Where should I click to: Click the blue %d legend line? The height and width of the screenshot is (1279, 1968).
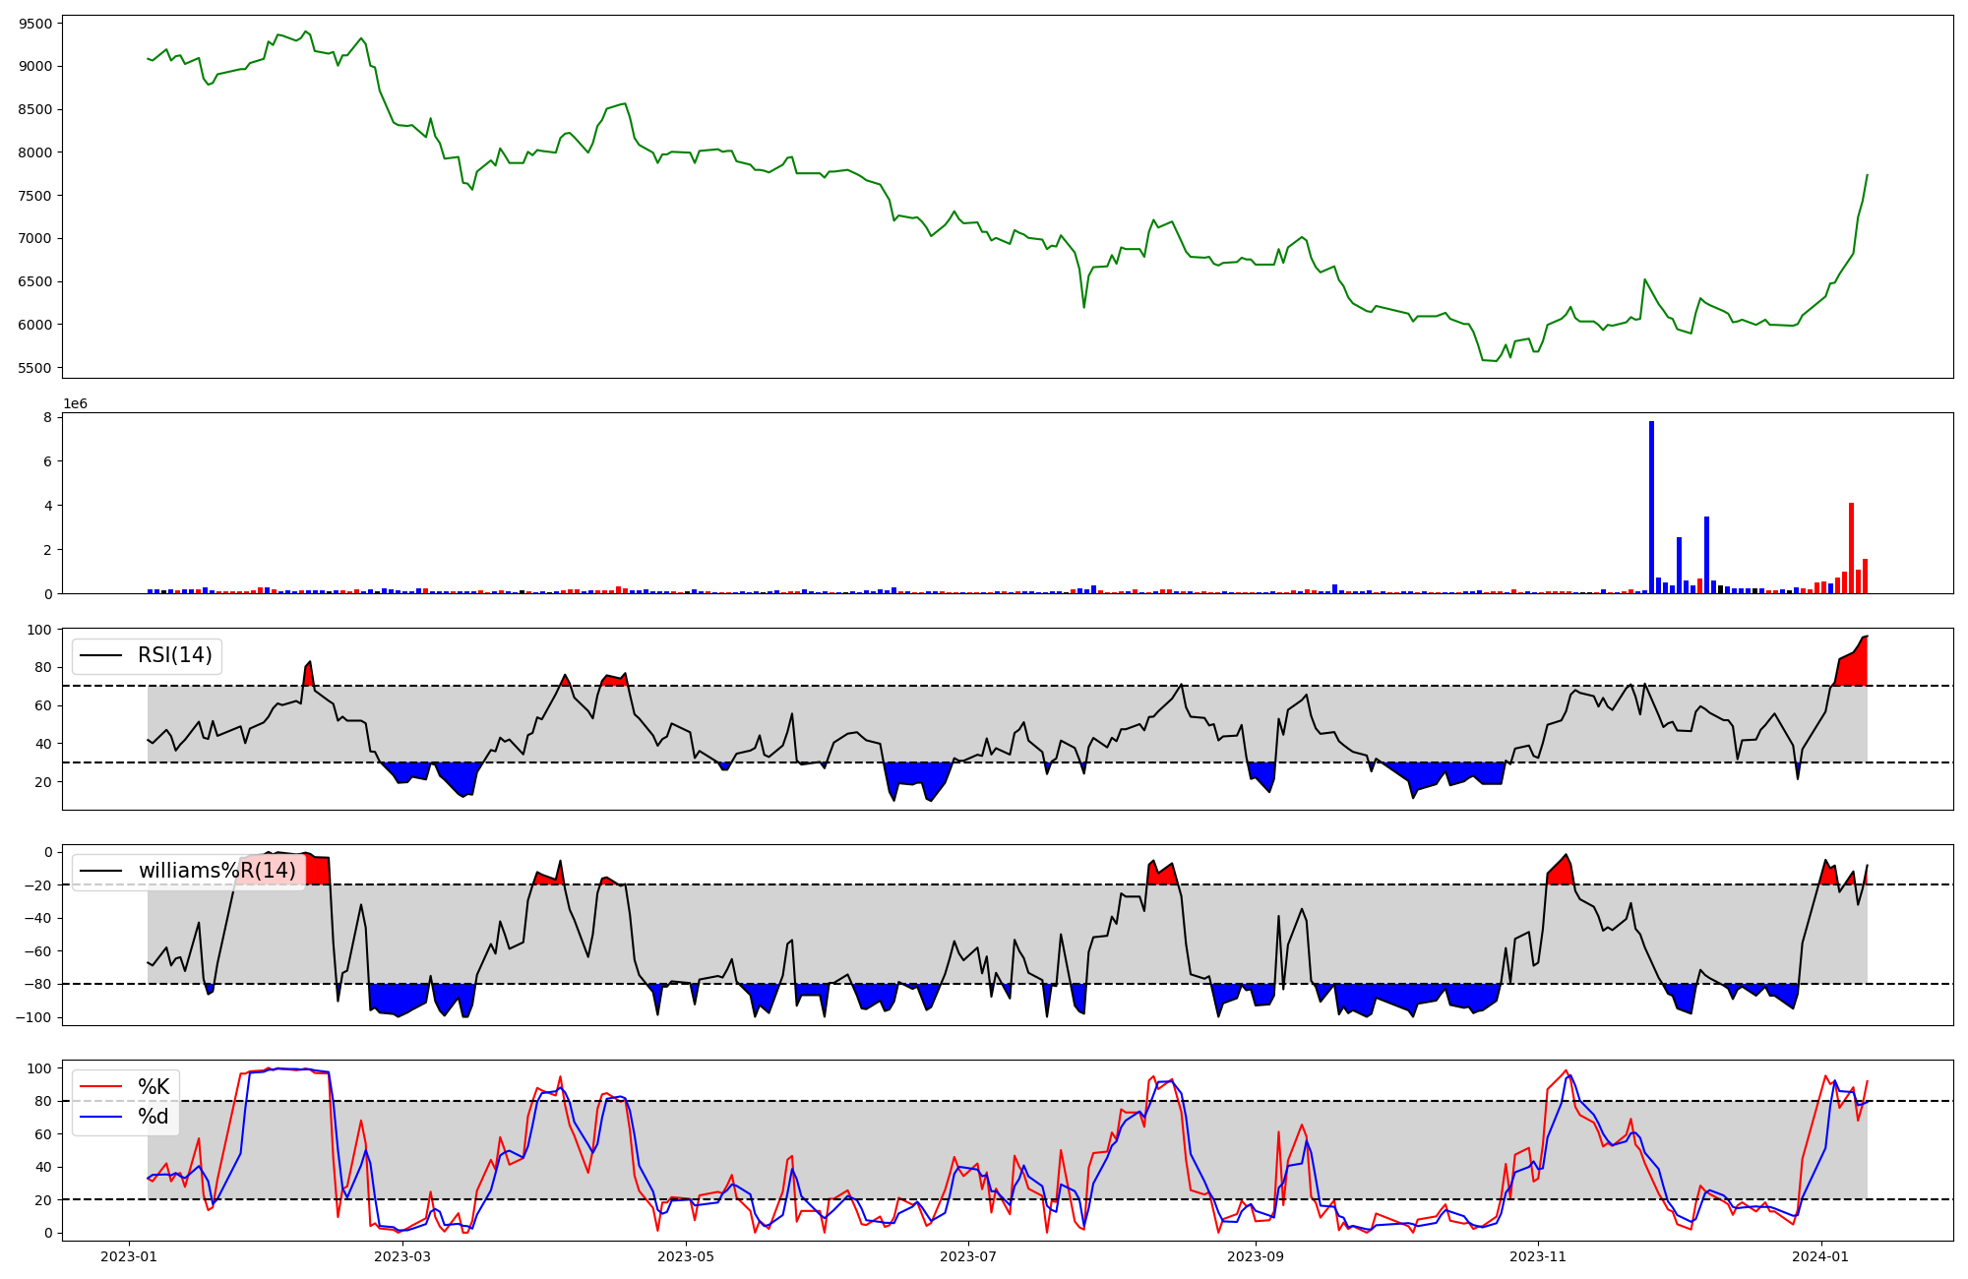click(x=100, y=1117)
